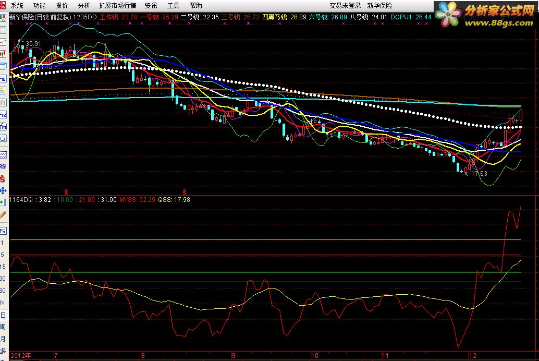The height and width of the screenshot is (361, 539).
Task: Open the wavy indicator lines icon
Action: point(3,154)
